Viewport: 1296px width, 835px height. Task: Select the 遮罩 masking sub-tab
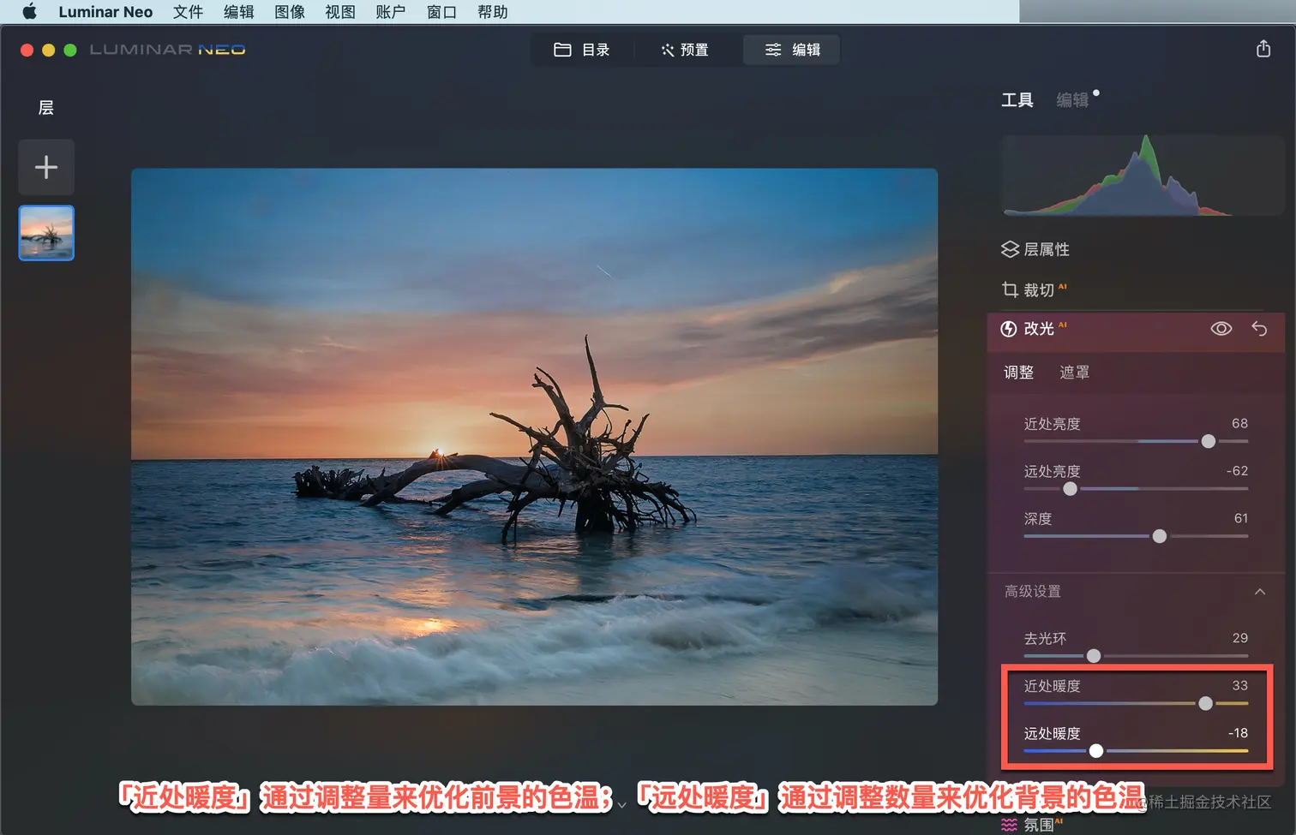(x=1075, y=373)
